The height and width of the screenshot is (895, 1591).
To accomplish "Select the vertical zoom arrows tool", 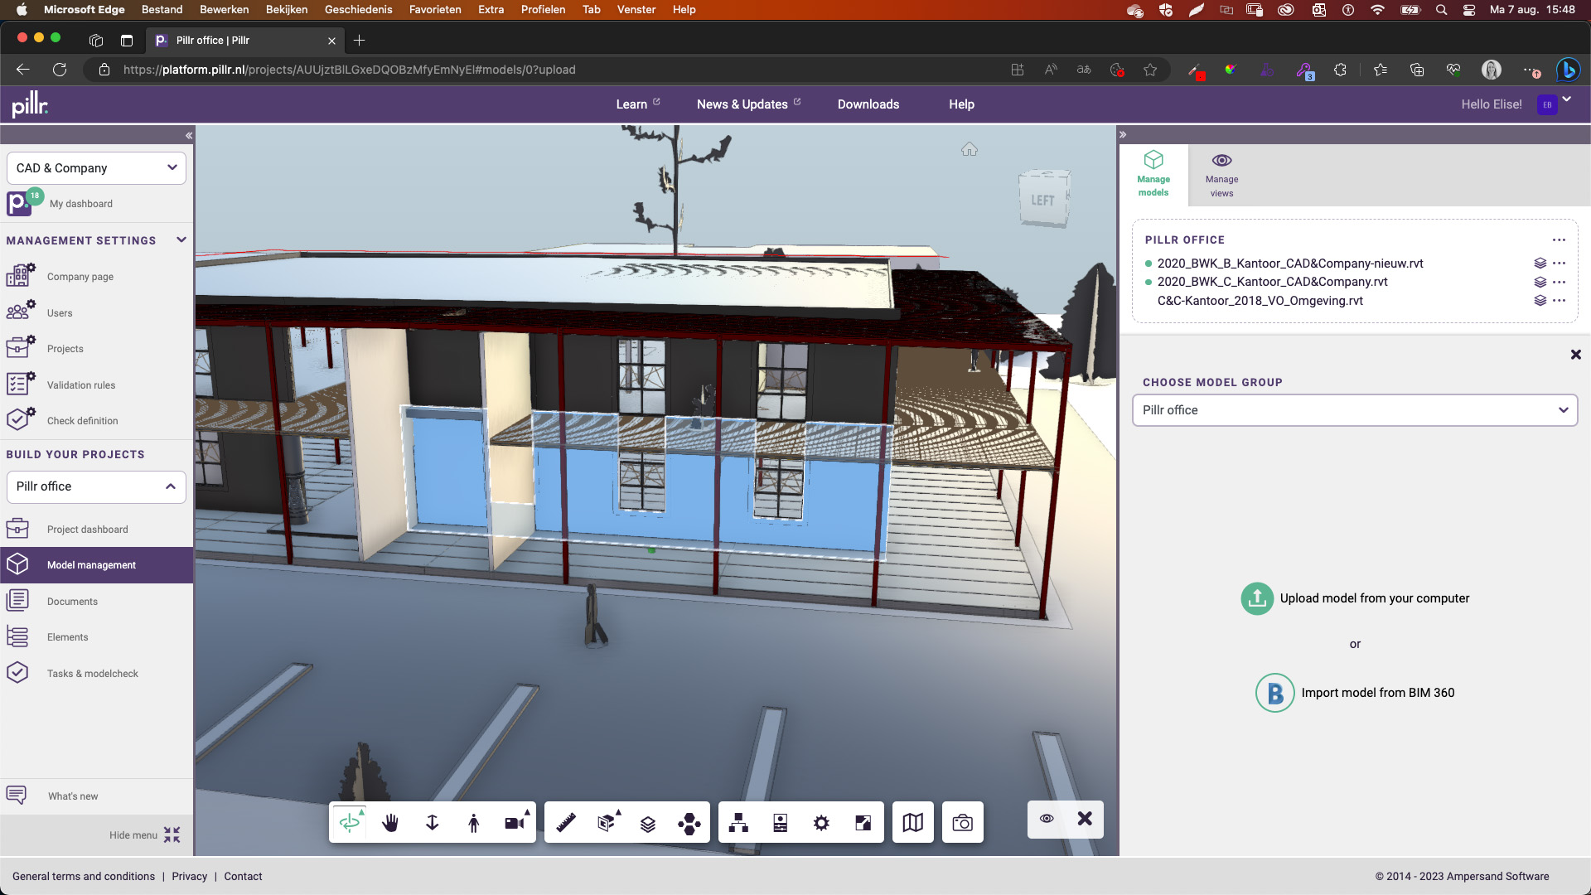I will click(433, 822).
